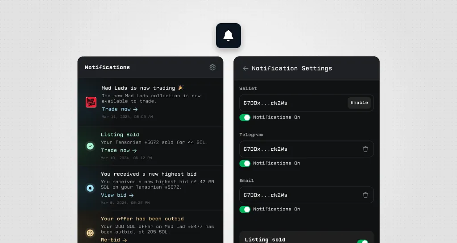Viewport: 457px width, 243px height.
Task: Open Trade now link under Listing Sold
Action: click(x=119, y=150)
